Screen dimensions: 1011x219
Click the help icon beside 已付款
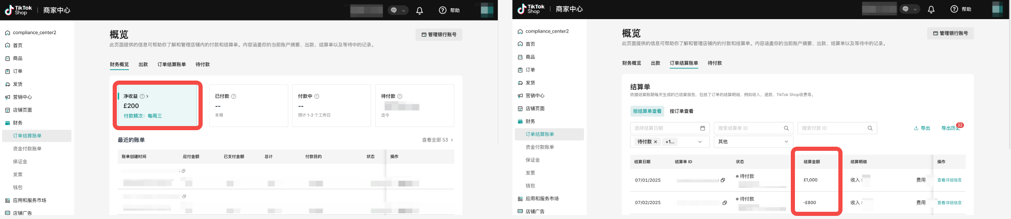[234, 97]
